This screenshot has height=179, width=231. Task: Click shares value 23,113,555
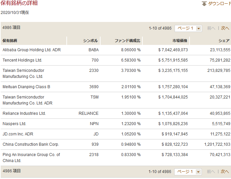pos(220,50)
